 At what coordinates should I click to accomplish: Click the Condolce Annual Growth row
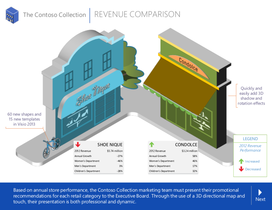coord(173,156)
